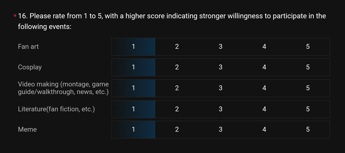Choose rating 2 for Video making
Viewport: 345px width, 153px height.
coord(177,88)
